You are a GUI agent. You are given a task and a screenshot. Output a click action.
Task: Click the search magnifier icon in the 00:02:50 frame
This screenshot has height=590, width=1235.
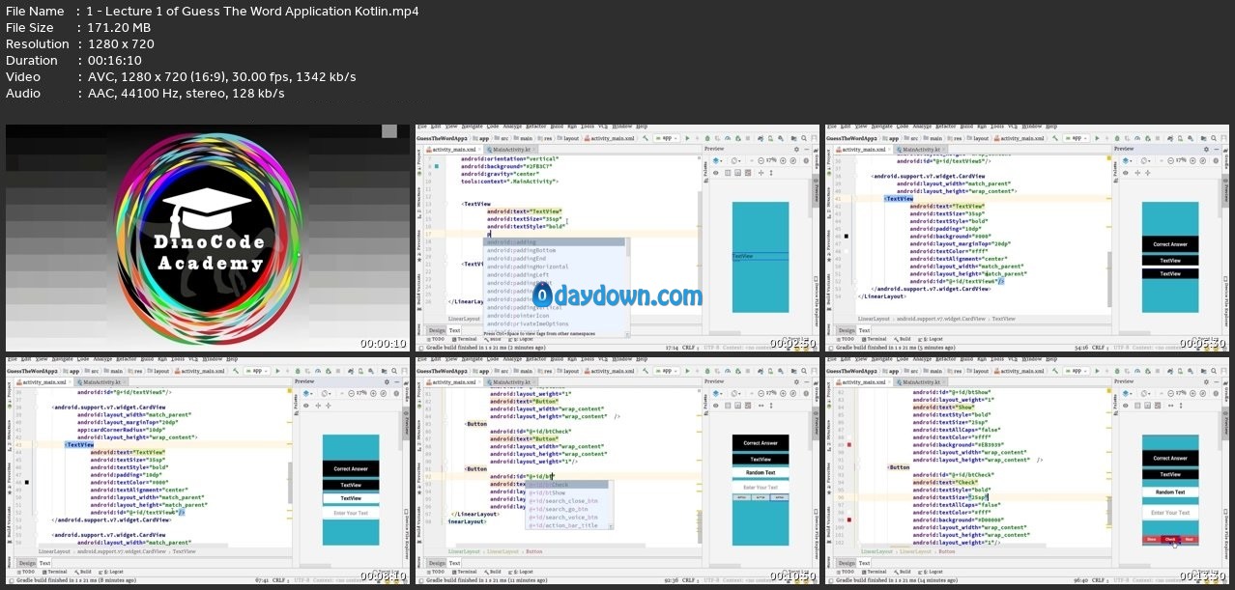[x=804, y=138]
